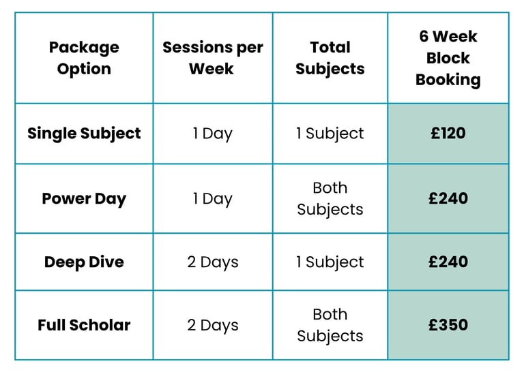Select the Power Day package cell
This screenshot has height=372, width=524.
click(84, 199)
